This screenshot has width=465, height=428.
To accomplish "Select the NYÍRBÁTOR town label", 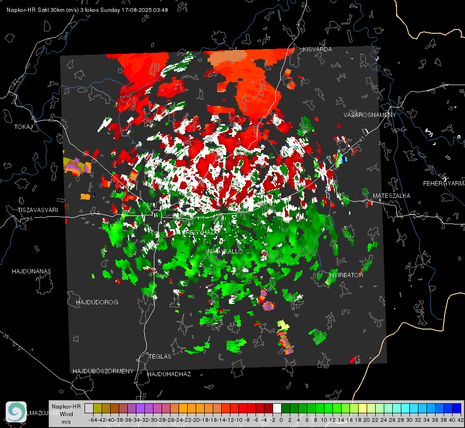I will pos(346,275).
